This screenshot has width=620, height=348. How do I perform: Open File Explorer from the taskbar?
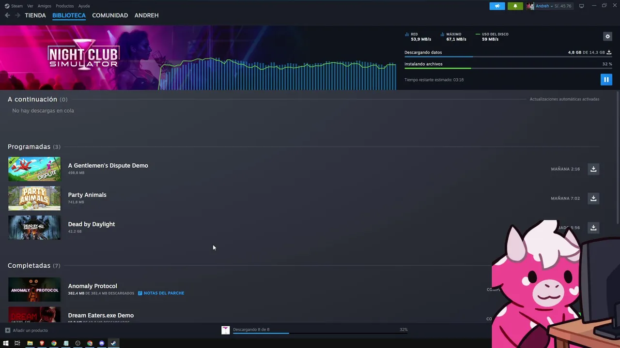click(30, 343)
